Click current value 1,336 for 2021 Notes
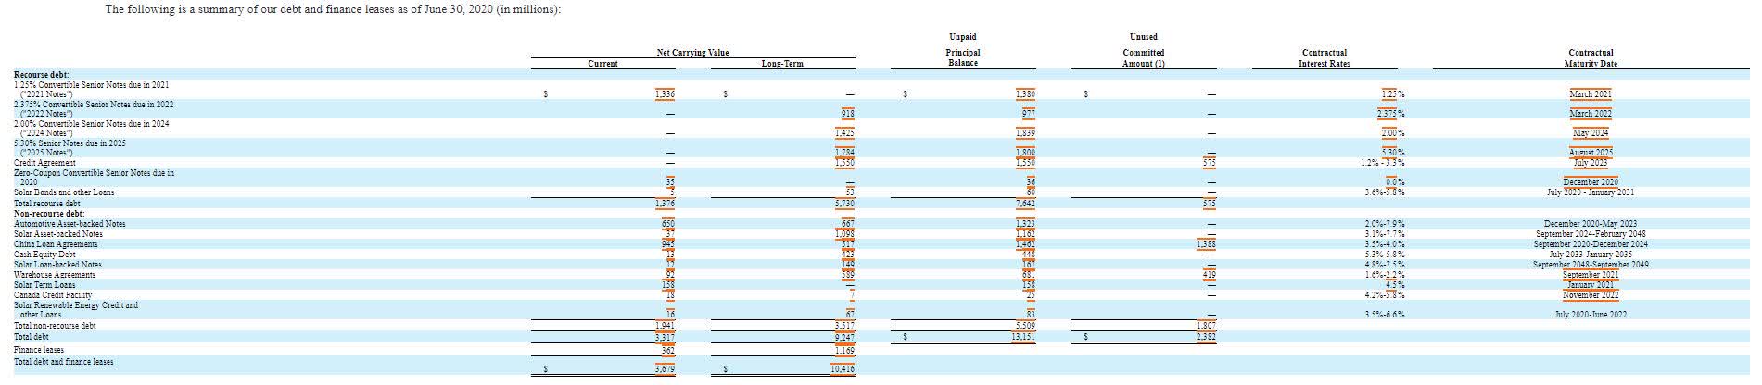The image size is (1762, 385). pos(665,94)
